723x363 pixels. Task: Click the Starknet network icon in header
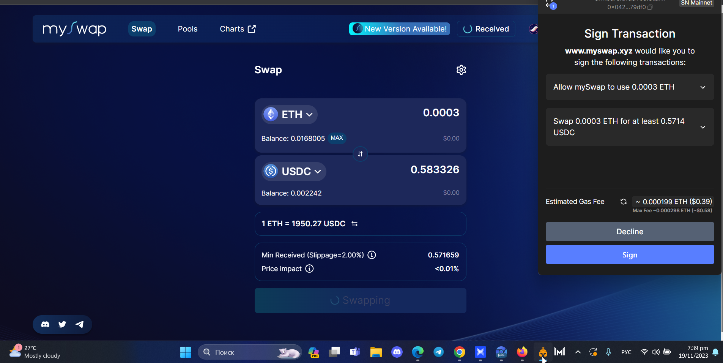pyautogui.click(x=533, y=29)
